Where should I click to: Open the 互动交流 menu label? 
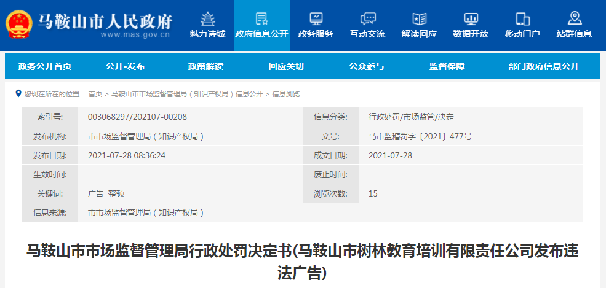click(x=367, y=34)
